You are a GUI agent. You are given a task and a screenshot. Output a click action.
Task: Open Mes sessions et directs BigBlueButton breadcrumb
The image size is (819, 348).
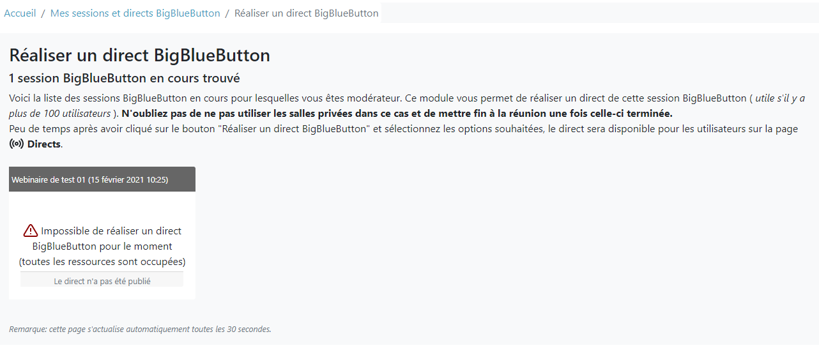pyautogui.click(x=135, y=13)
